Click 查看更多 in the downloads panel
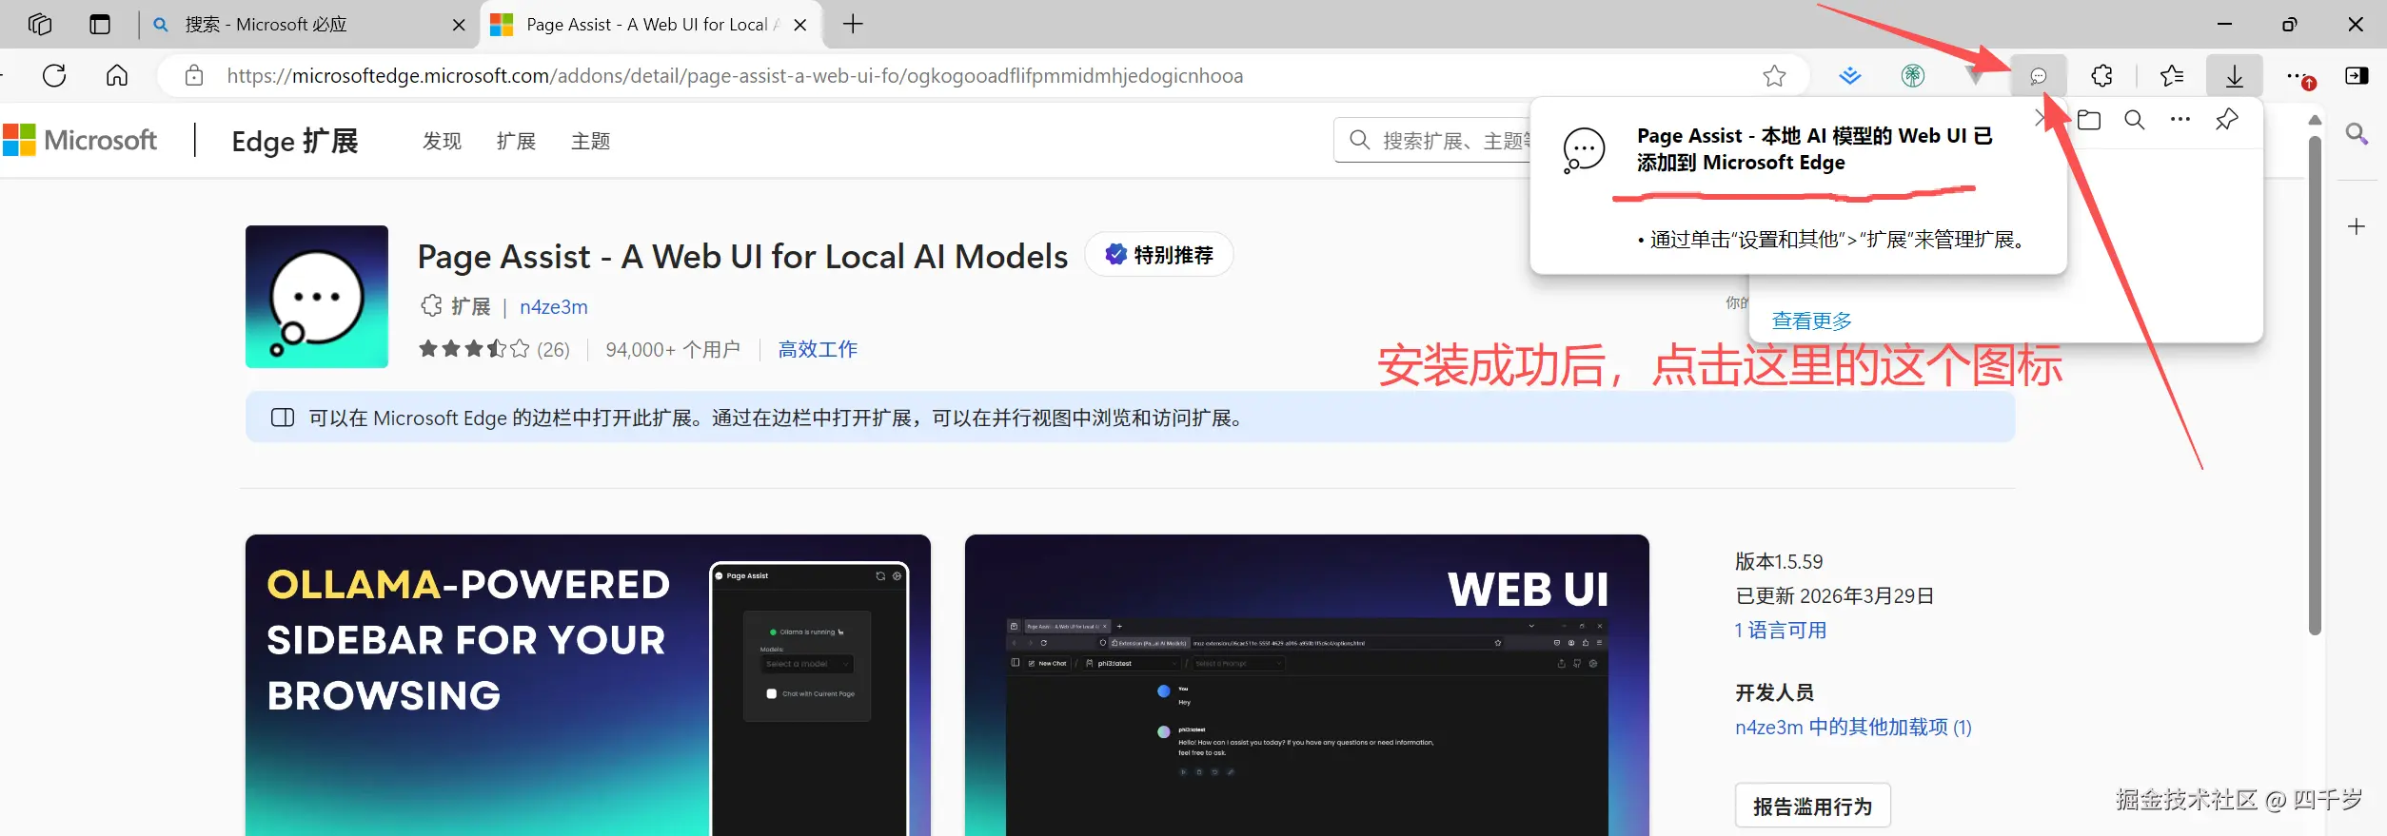The image size is (2387, 836). [x=1812, y=321]
